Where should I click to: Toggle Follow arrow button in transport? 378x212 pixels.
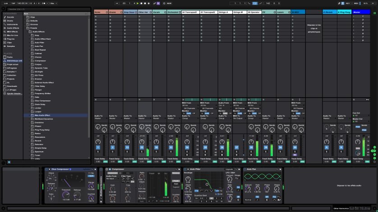[x=117, y=3]
